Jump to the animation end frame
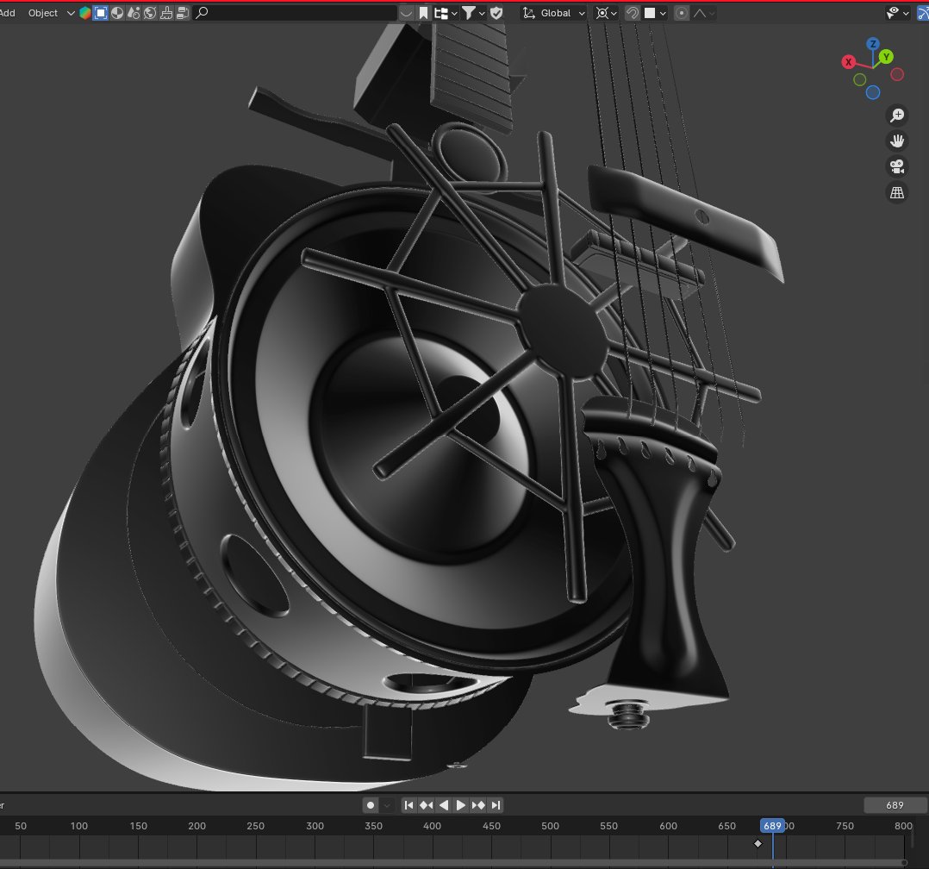The height and width of the screenshot is (869, 929). point(496,805)
